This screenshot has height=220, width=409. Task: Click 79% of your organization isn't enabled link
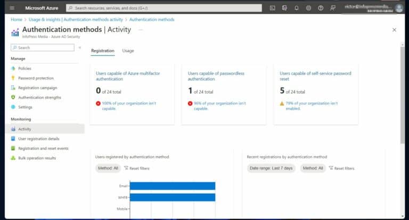pos(312,105)
